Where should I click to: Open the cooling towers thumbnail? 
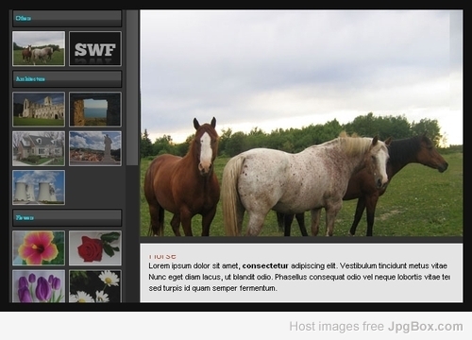pos(39,187)
